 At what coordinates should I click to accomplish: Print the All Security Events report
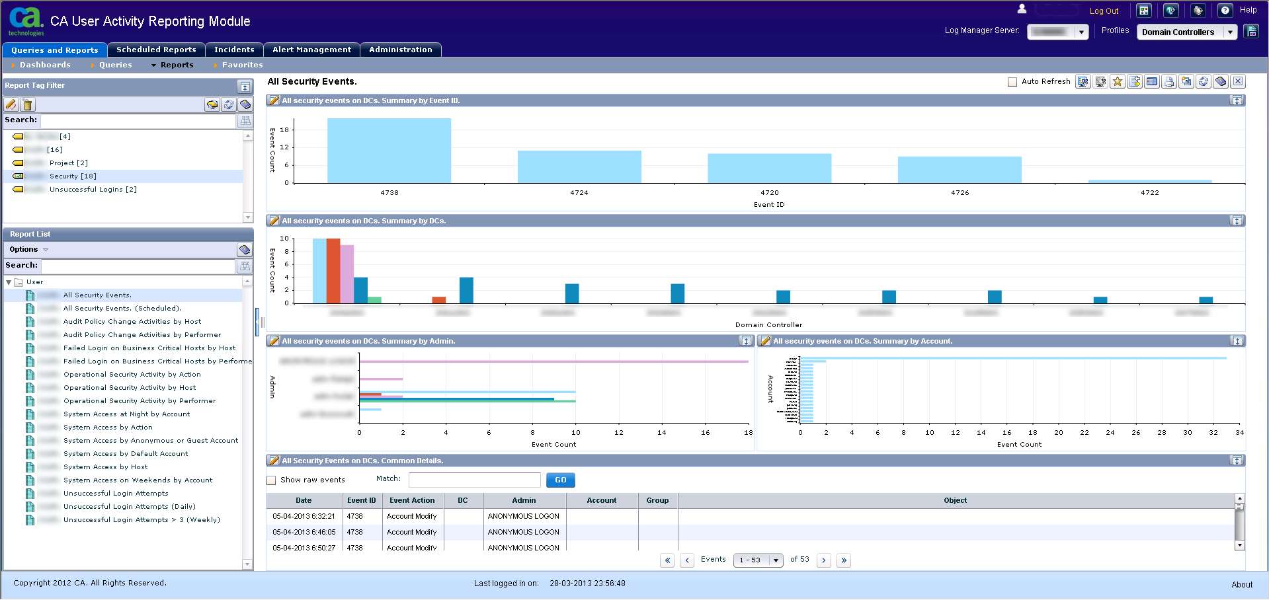pos(1169,81)
